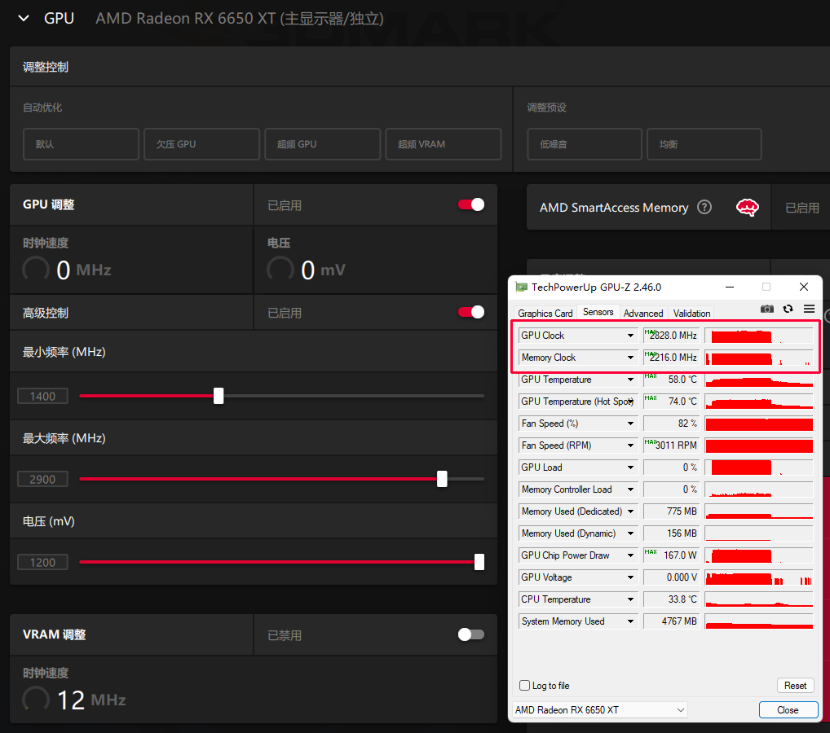830x733 pixels.
Task: Choose the 超频 GPU preset button
Action: tap(322, 144)
